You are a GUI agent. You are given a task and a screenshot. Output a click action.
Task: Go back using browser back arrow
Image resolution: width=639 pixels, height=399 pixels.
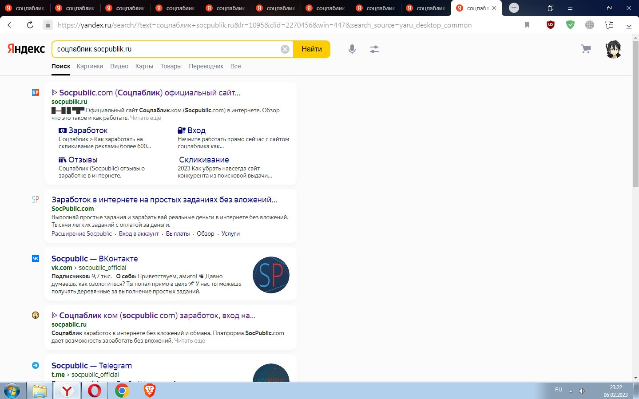[x=11, y=25]
